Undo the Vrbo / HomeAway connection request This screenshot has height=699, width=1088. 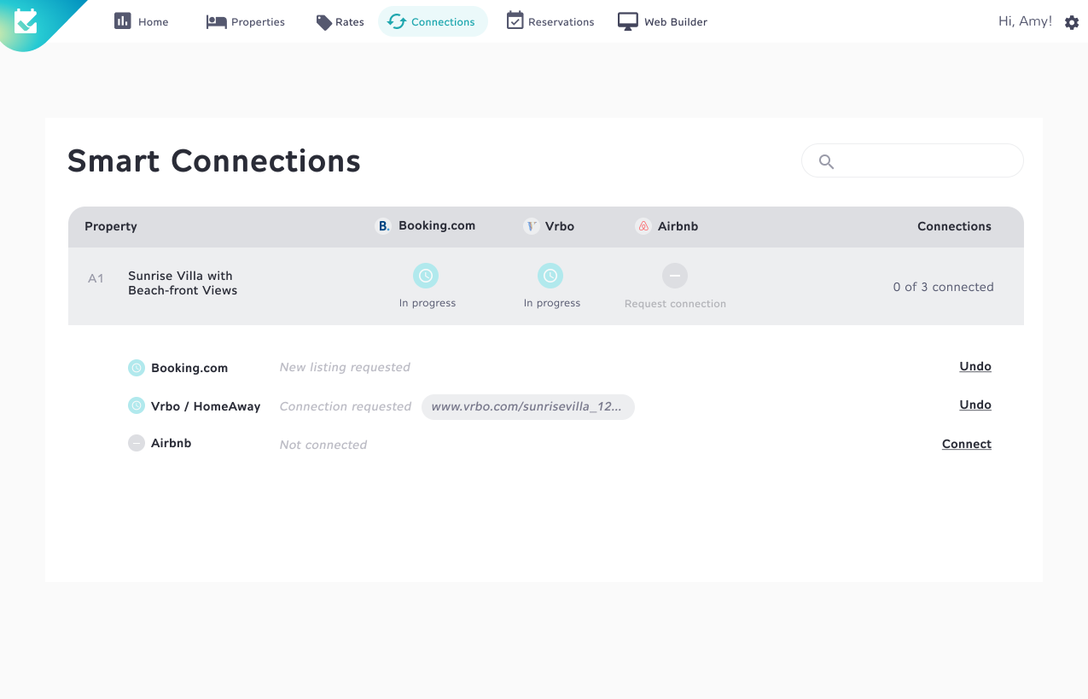(x=975, y=405)
